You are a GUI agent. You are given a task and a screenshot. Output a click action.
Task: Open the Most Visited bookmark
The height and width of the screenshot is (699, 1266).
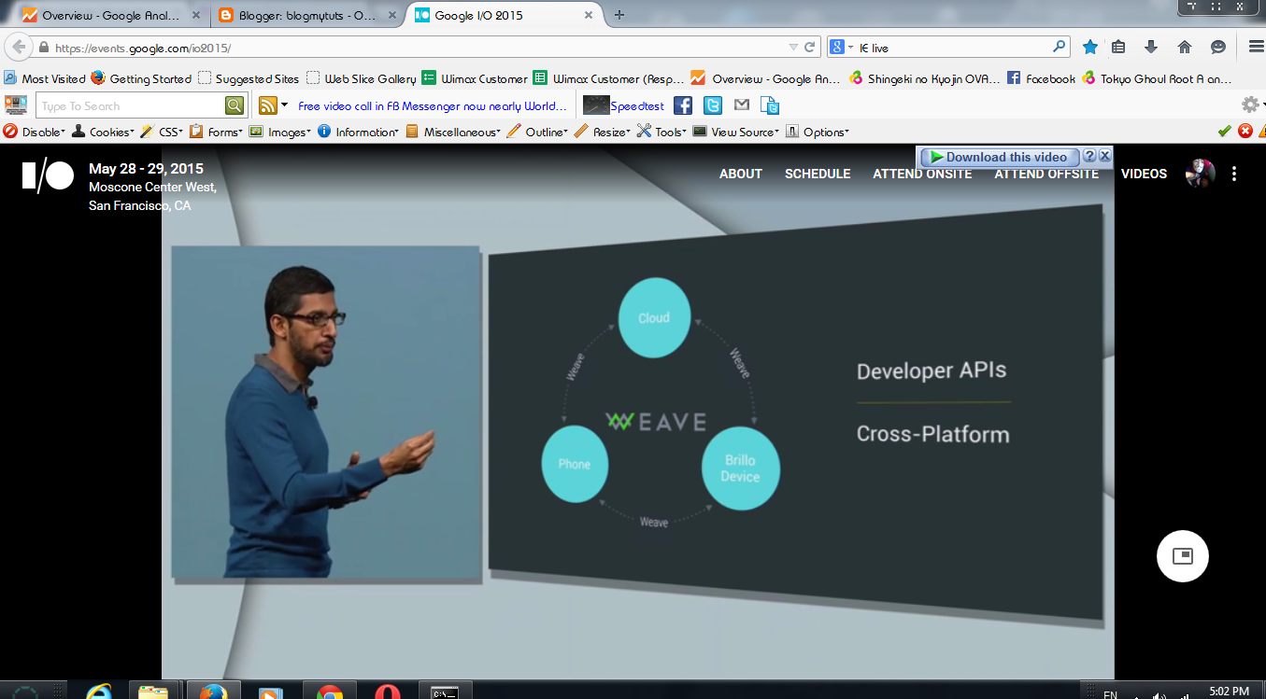tap(44, 78)
